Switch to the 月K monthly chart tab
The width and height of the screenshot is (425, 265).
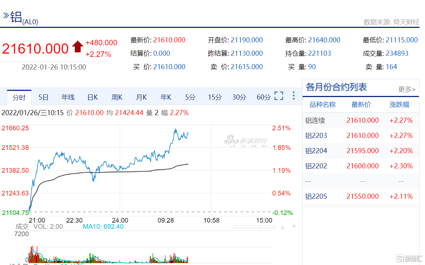click(x=141, y=97)
